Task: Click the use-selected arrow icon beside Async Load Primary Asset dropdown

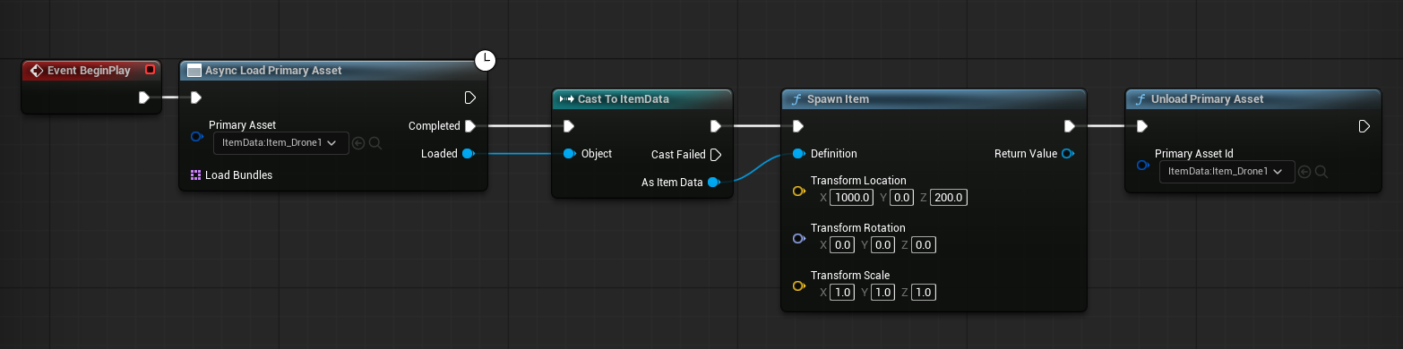Action: point(358,143)
